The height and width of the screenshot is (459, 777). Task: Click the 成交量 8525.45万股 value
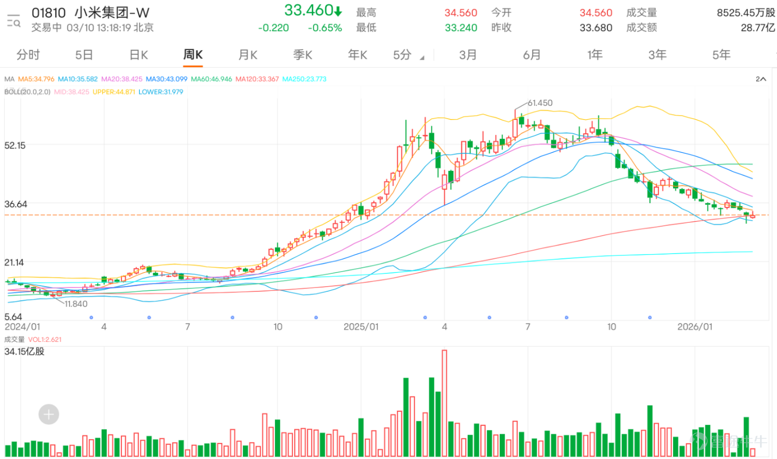[x=746, y=13]
